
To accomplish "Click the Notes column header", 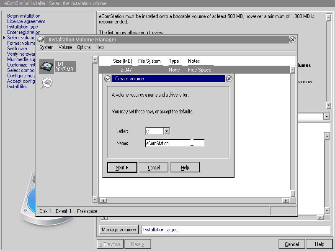I will coord(194,61).
